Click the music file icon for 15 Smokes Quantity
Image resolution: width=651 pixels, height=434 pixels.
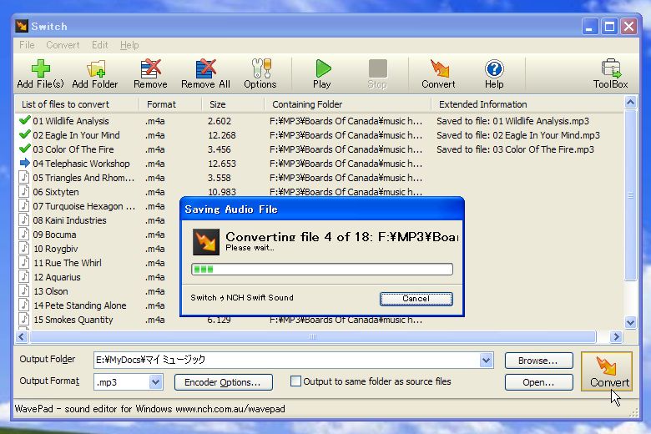[24, 319]
